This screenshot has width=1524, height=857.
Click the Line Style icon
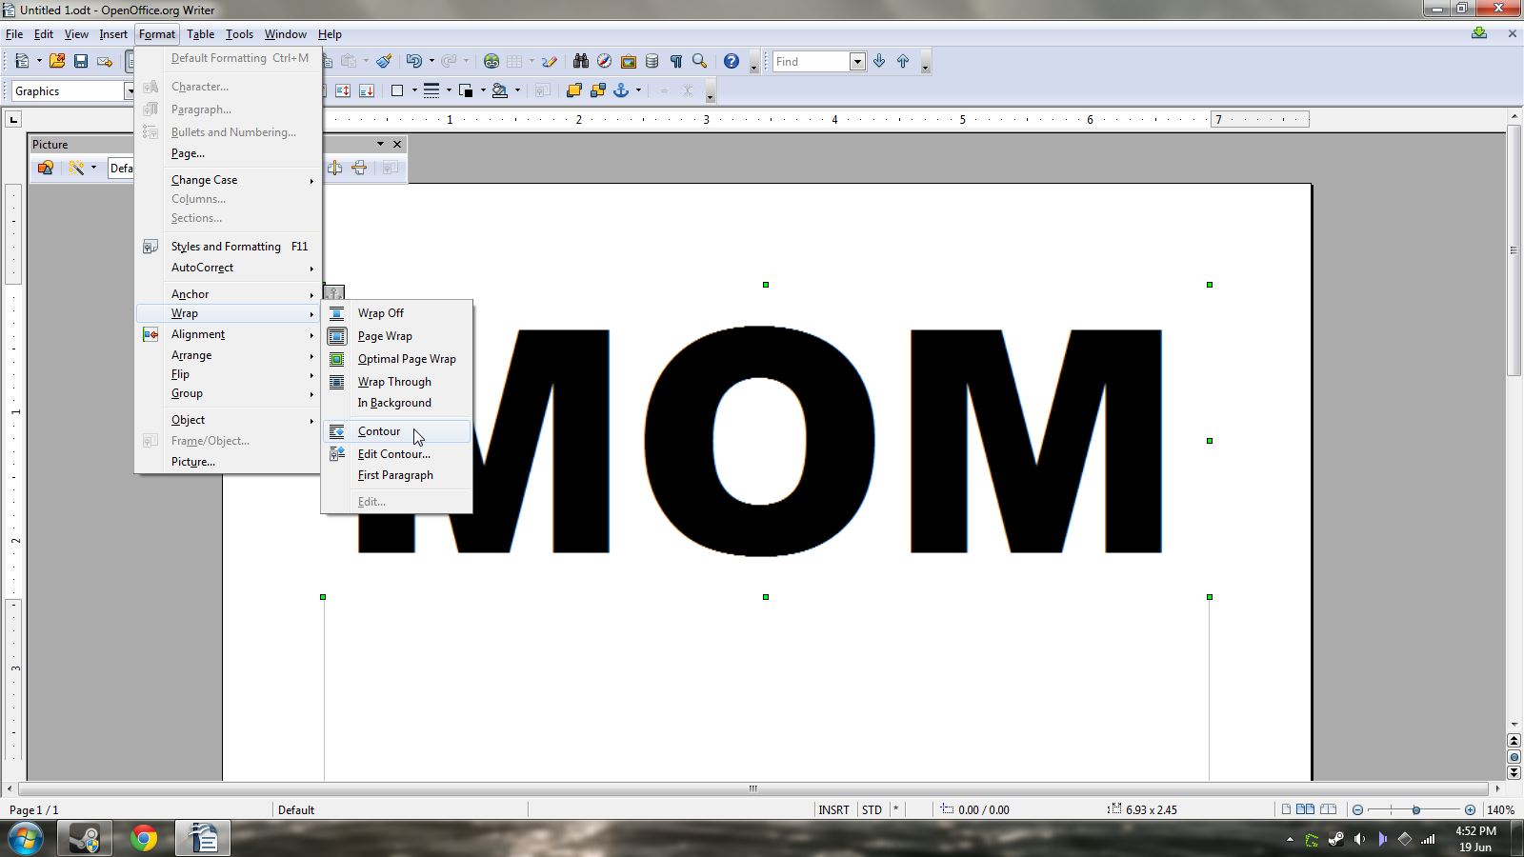431,90
